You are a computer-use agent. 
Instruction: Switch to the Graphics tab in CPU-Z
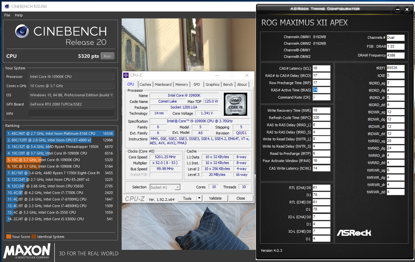pyautogui.click(x=213, y=84)
